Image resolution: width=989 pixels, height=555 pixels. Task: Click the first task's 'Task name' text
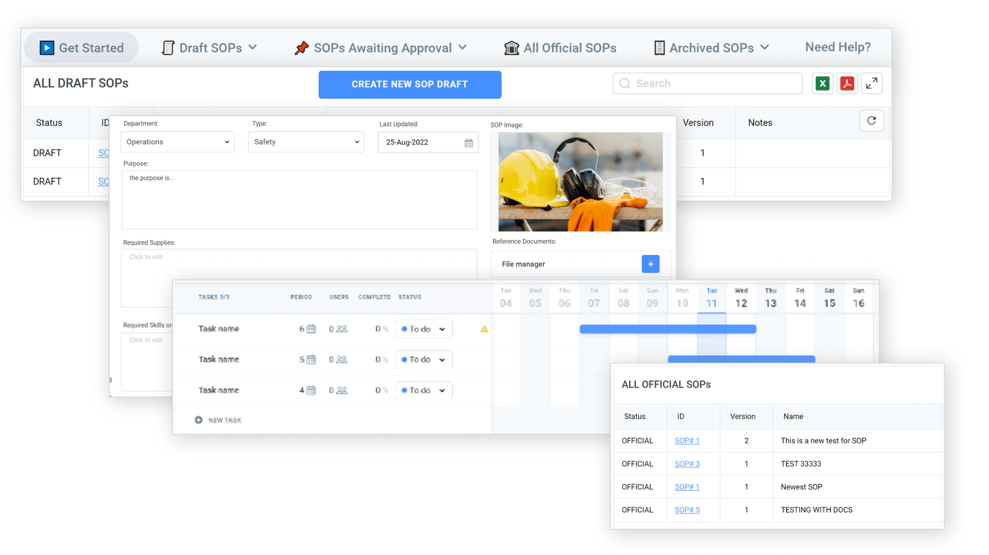point(218,329)
